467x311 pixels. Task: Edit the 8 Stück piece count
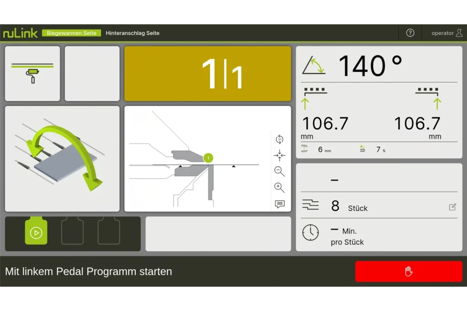(x=452, y=207)
